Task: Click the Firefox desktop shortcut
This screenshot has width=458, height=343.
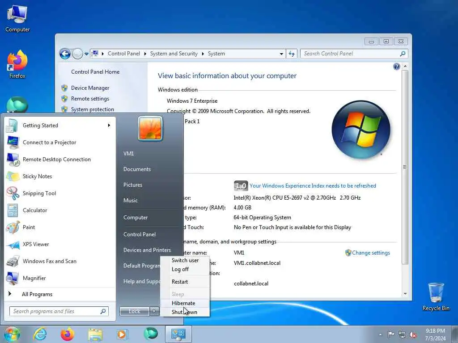Action: [x=17, y=64]
